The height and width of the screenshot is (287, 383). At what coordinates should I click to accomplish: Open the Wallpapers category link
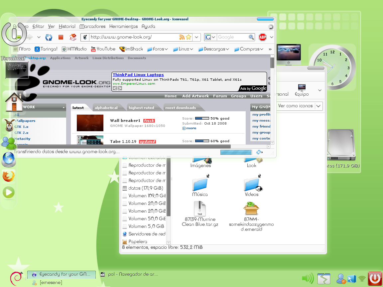[x=25, y=121]
